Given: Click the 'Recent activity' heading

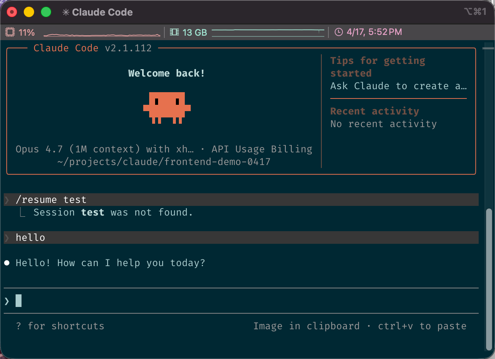Looking at the screenshot, I should [x=375, y=111].
